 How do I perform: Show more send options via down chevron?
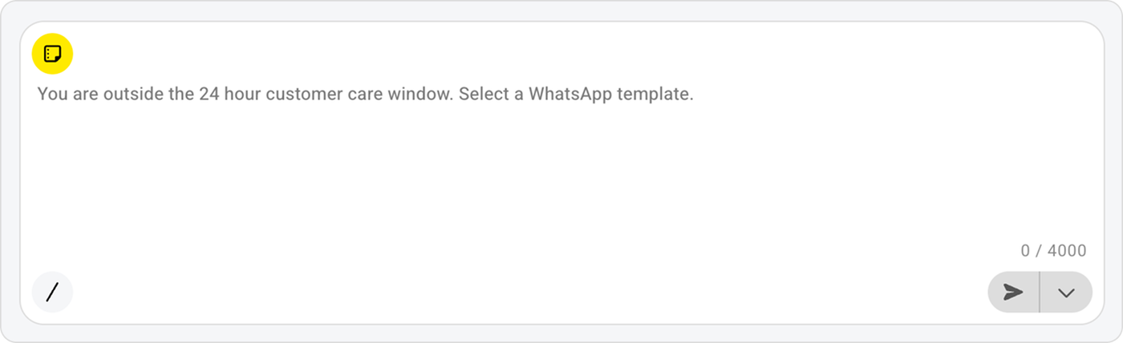point(1065,293)
